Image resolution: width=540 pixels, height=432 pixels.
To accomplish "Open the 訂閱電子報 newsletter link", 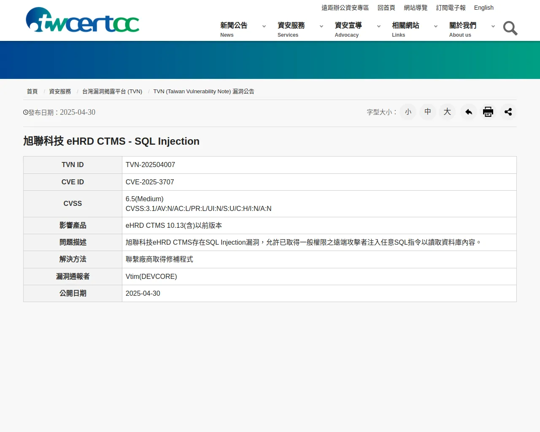I will [451, 8].
